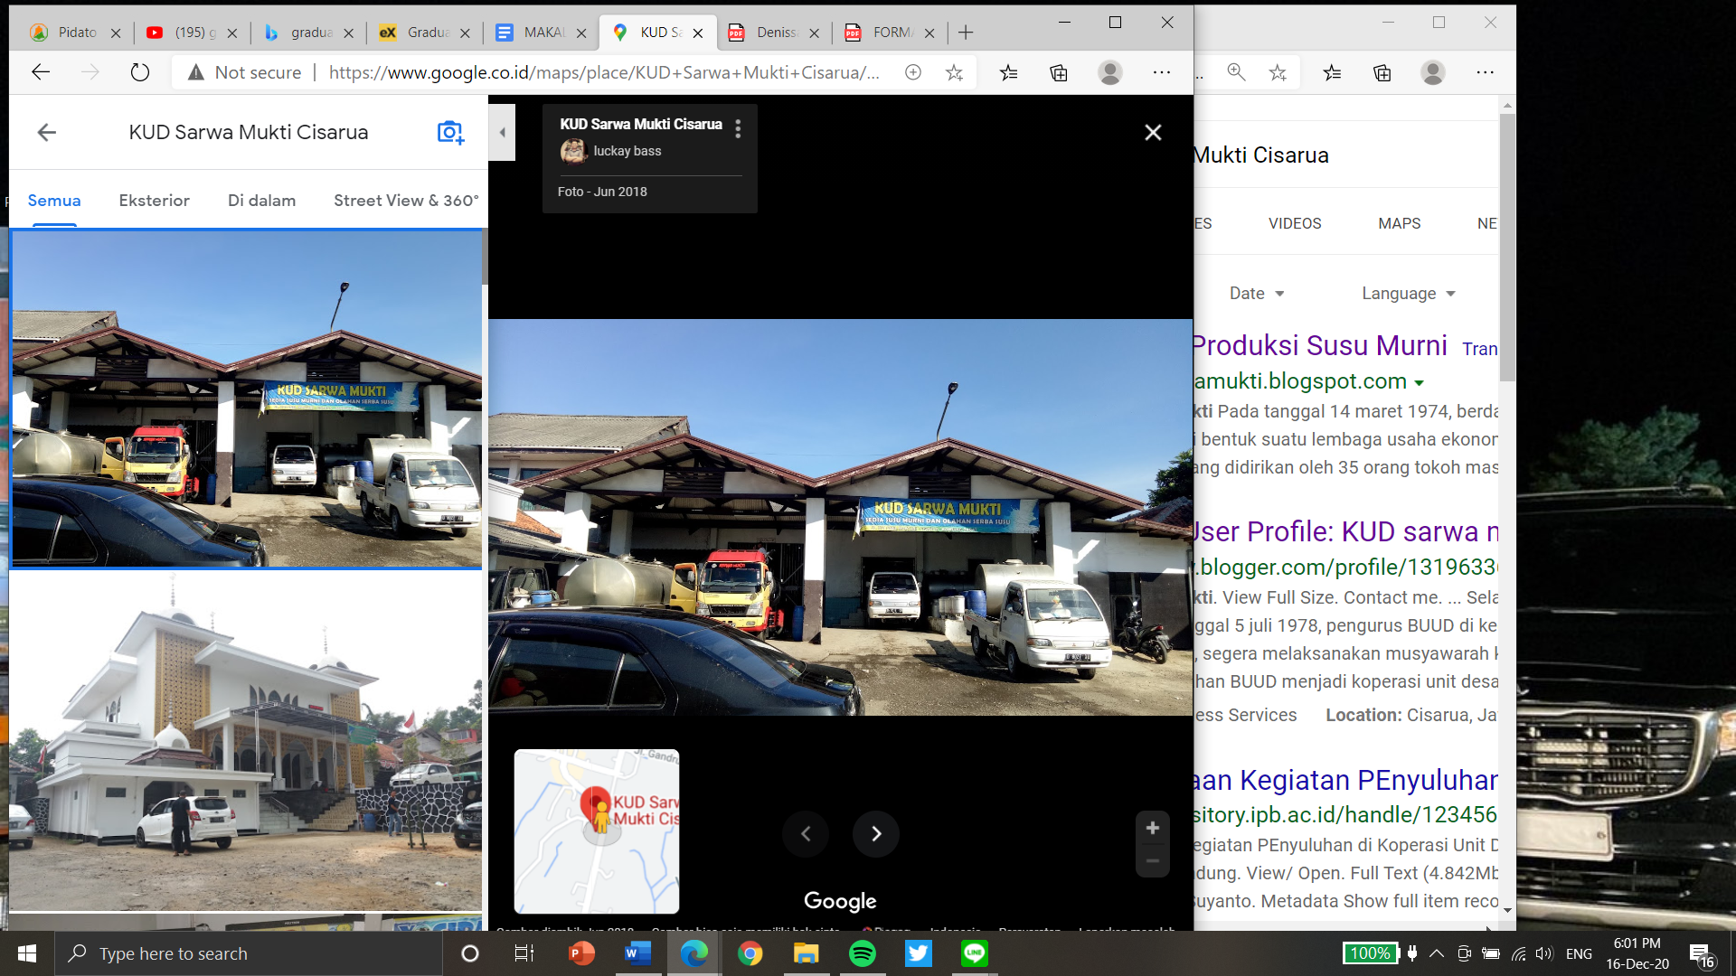The image size is (1736, 976).
Task: Refresh the Google Maps page
Action: 139,72
